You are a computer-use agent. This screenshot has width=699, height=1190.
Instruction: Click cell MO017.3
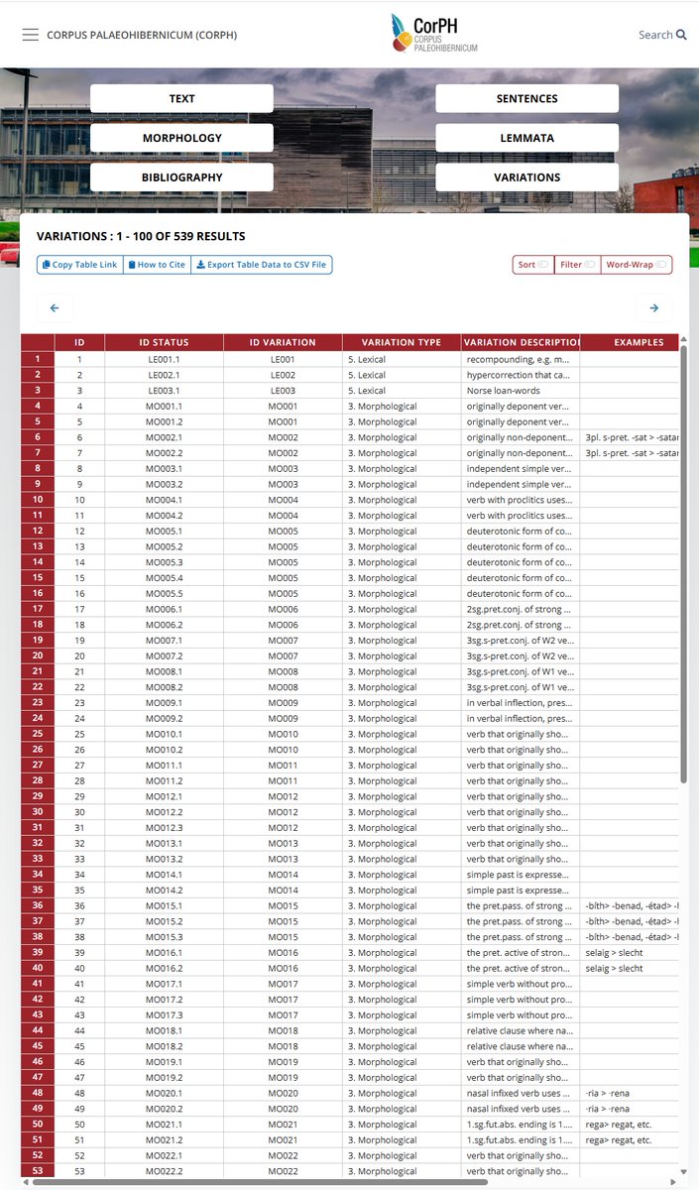click(x=164, y=1015)
